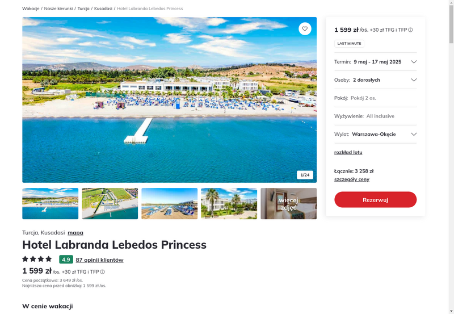Open Turcja breadcrumb link
Image resolution: width=454 pixels, height=314 pixels.
(x=83, y=9)
